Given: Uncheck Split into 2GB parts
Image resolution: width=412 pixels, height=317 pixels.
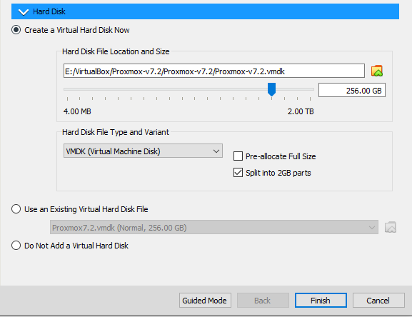Looking at the screenshot, I should pos(238,173).
